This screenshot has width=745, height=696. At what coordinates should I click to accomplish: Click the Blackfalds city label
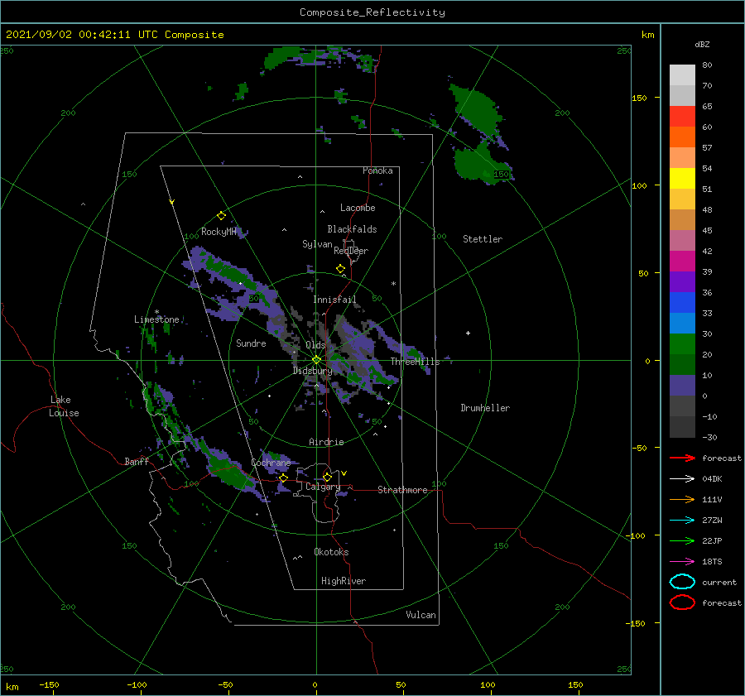tap(352, 229)
